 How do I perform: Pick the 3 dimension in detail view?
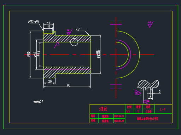160,91
